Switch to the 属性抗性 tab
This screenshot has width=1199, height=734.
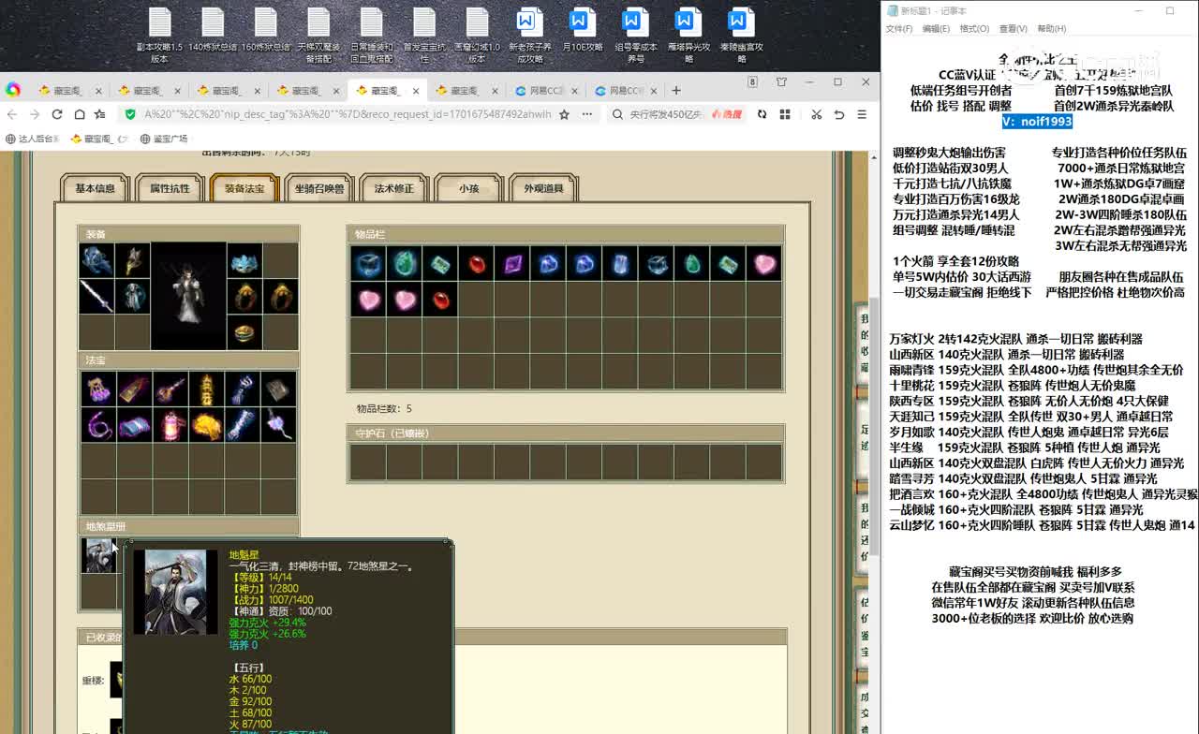(170, 188)
